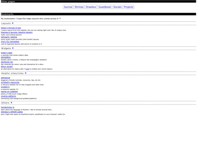Open the Socials page
The height and width of the screenshot is (147, 197).
[x=117, y=7]
